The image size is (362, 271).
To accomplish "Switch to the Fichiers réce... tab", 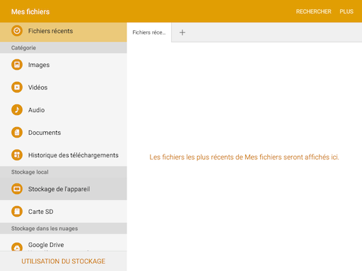I will pyautogui.click(x=149, y=32).
